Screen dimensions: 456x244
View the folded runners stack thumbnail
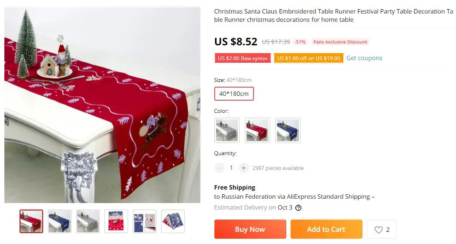(x=173, y=221)
